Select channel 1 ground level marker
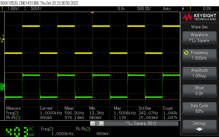Image resolution: width=219 pixels, height=137 pixels. [x=3, y=39]
